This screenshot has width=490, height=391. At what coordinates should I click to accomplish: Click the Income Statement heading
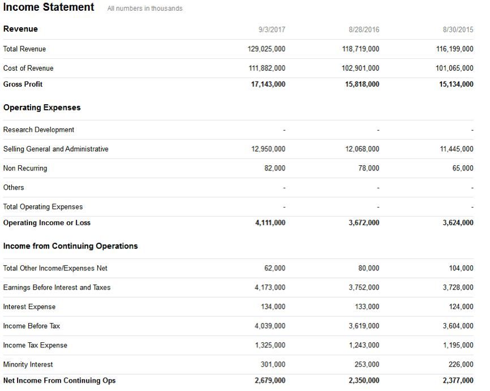[49, 7]
